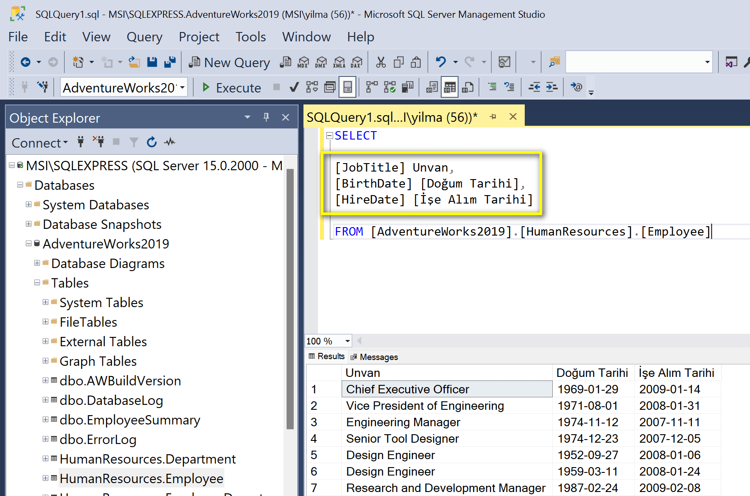
Task: Click the Uncomment selected lines icon
Action: (x=509, y=87)
